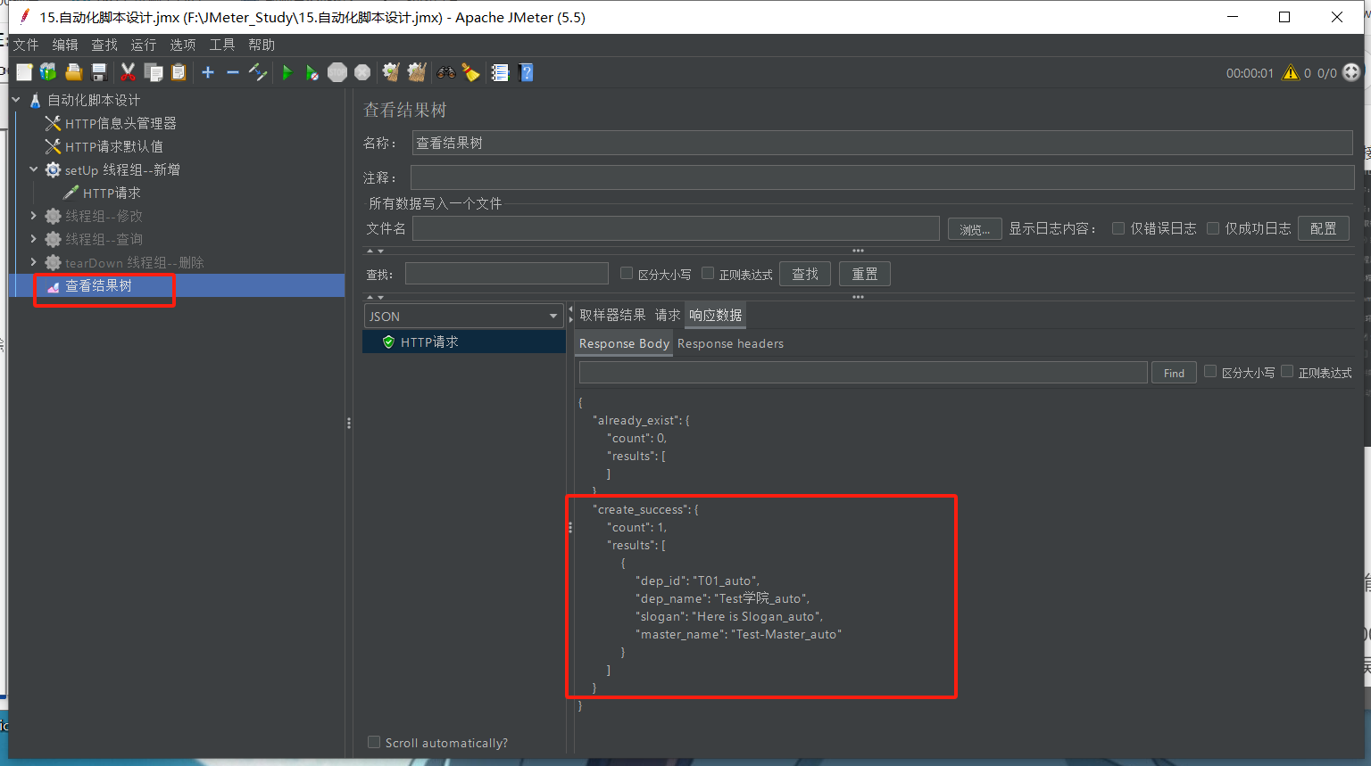Focus the 名称 input field
Image resolution: width=1371 pixels, height=766 pixels.
882,143
